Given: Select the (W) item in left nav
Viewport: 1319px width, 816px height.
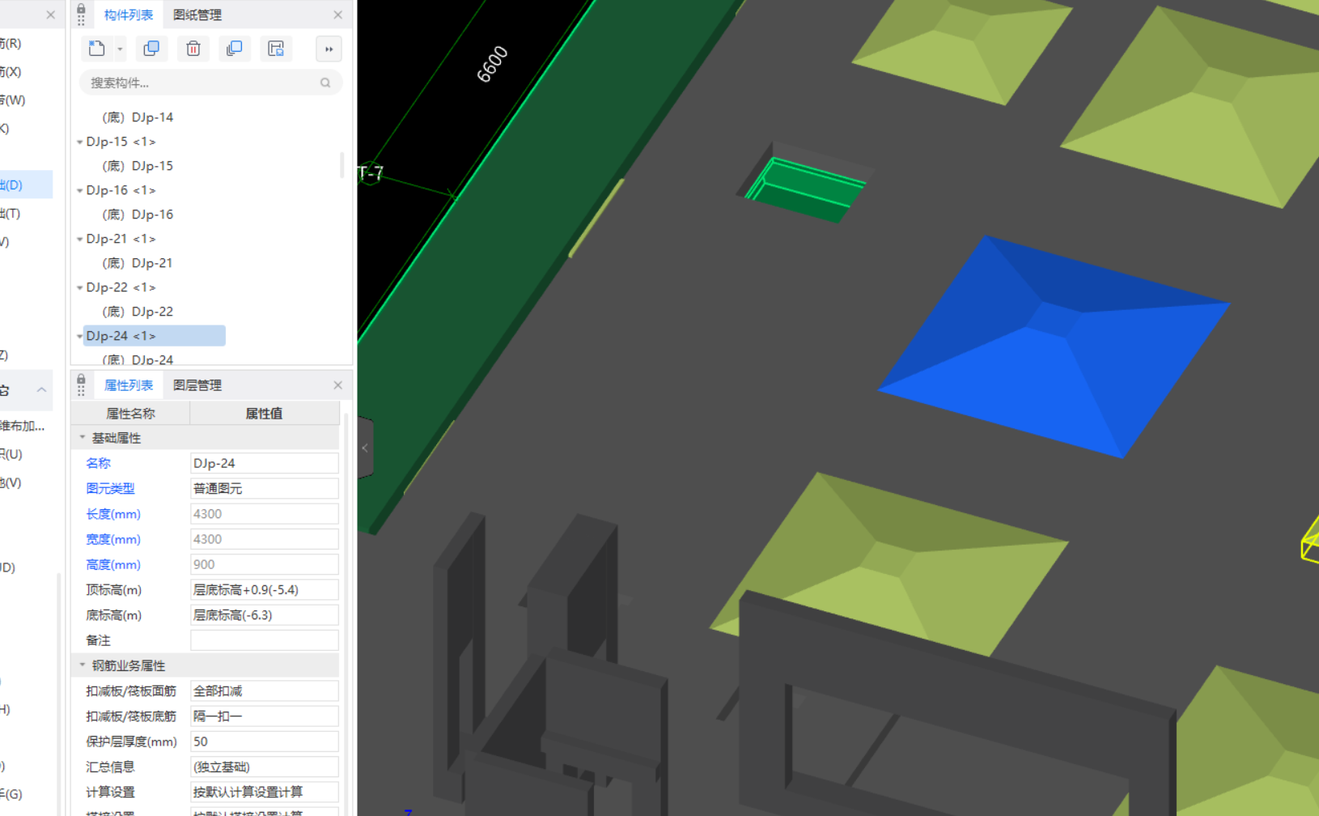Looking at the screenshot, I should [13, 100].
